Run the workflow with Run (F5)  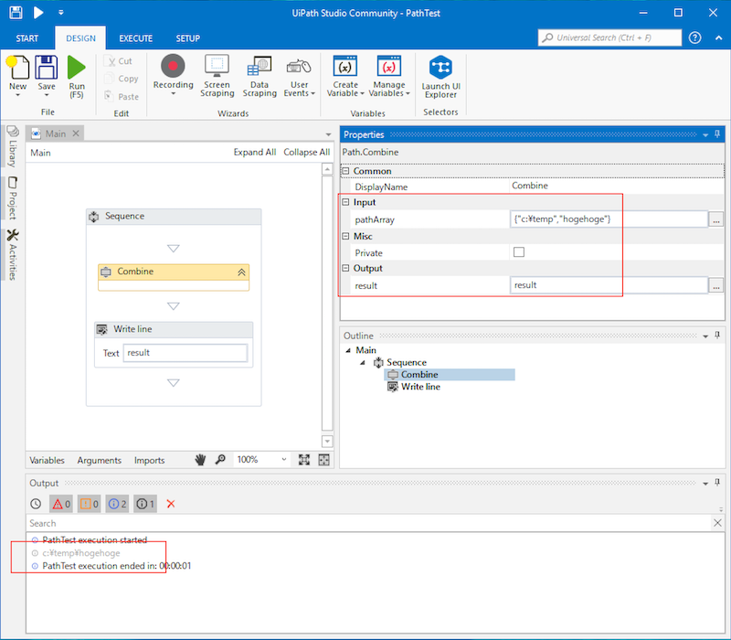coord(77,77)
